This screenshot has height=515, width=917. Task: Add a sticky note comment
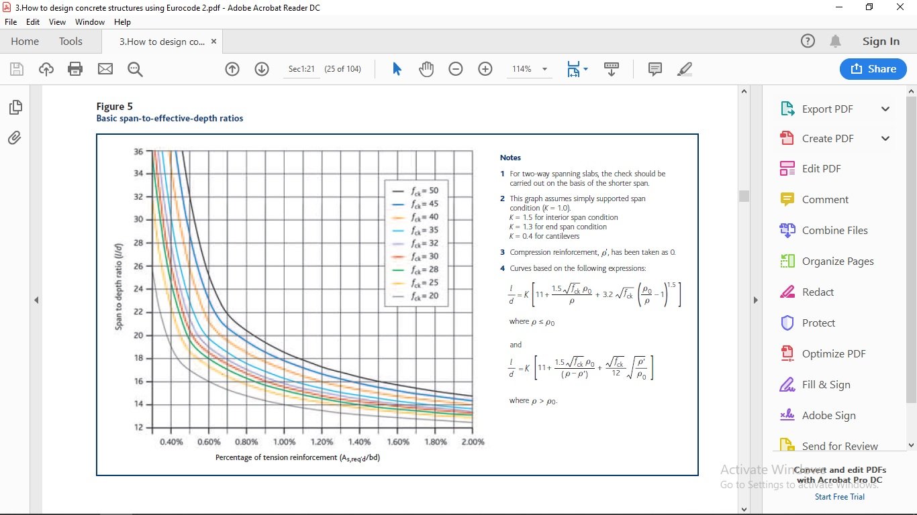[655, 69]
